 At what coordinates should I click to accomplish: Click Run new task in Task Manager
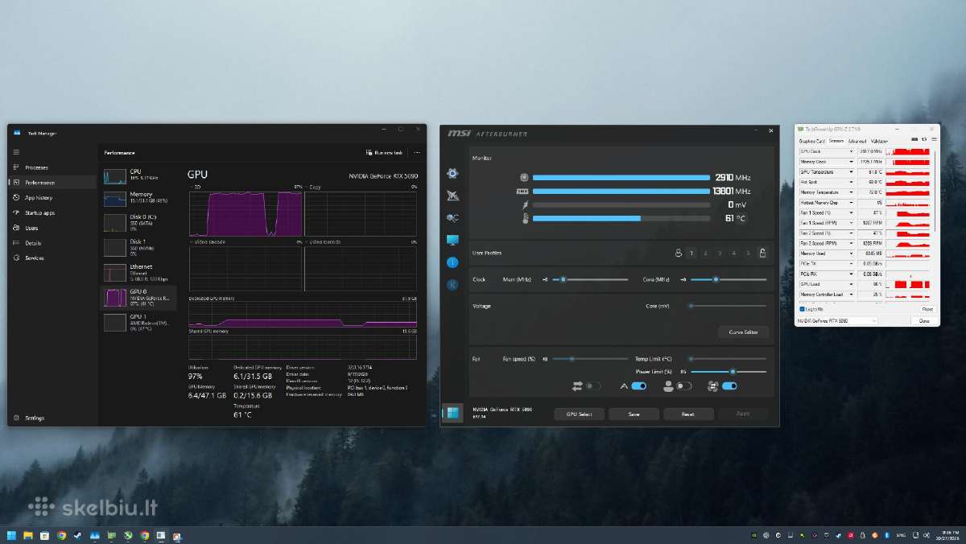[x=384, y=152]
